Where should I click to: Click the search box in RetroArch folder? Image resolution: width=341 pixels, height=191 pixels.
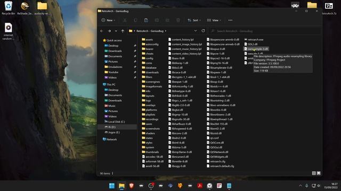click(x=265, y=31)
